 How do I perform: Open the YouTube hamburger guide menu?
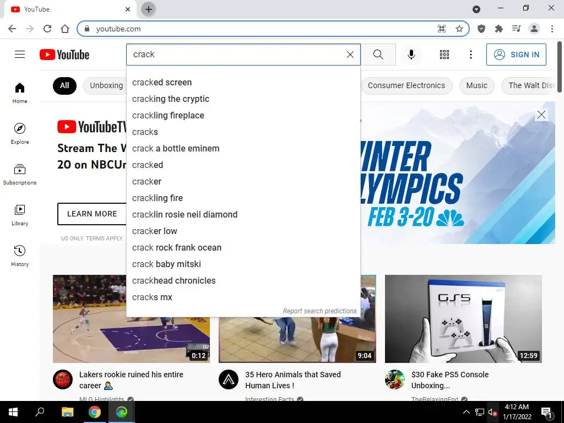click(20, 55)
